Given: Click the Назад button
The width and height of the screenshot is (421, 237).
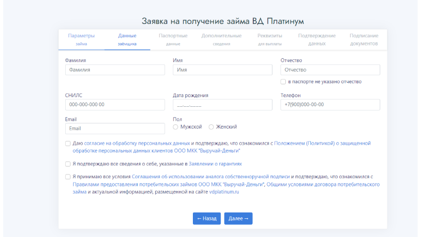Looking at the screenshot, I should (x=207, y=218).
